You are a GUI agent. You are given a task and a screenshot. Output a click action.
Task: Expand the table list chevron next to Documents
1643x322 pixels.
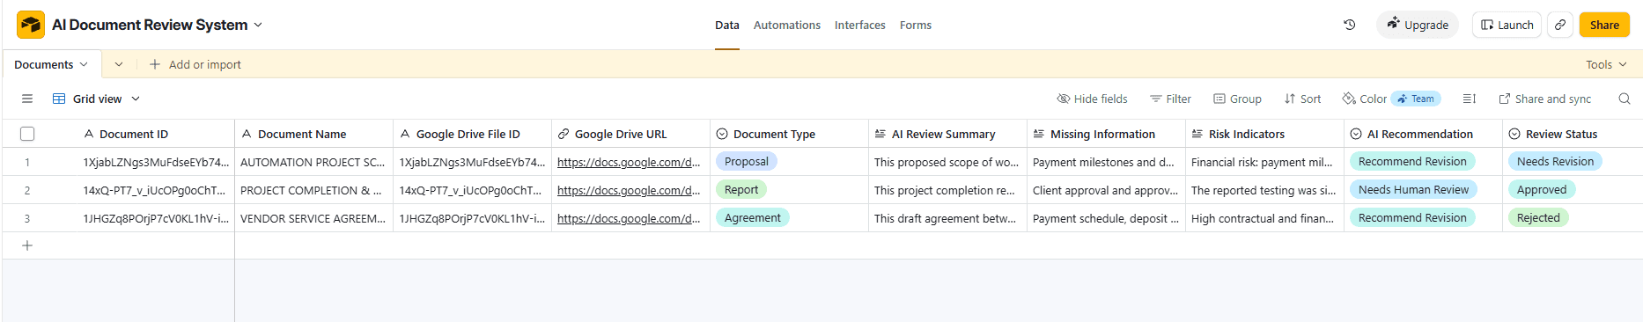[119, 64]
